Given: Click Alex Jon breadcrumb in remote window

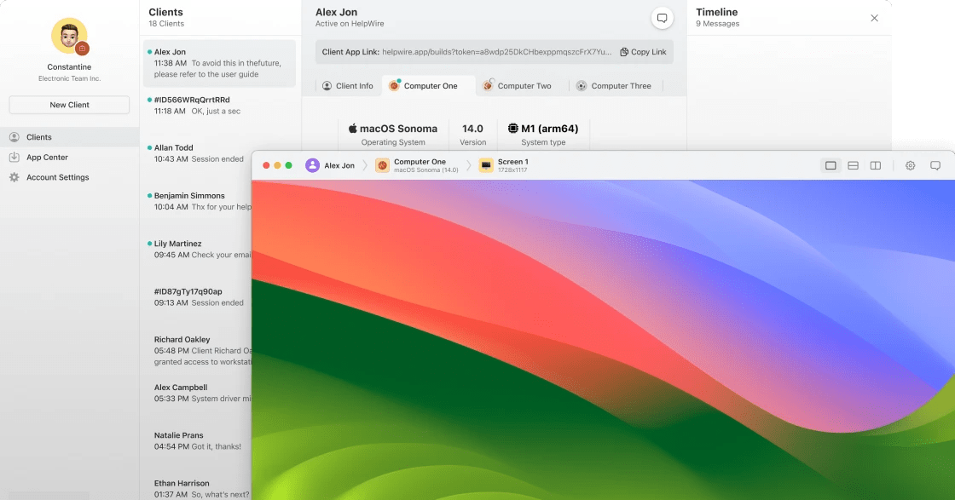Looking at the screenshot, I should tap(330, 165).
